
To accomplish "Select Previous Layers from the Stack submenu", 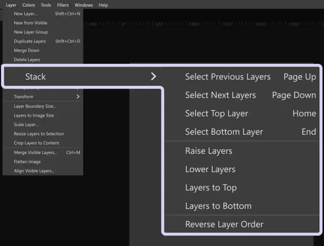I will click(228, 77).
